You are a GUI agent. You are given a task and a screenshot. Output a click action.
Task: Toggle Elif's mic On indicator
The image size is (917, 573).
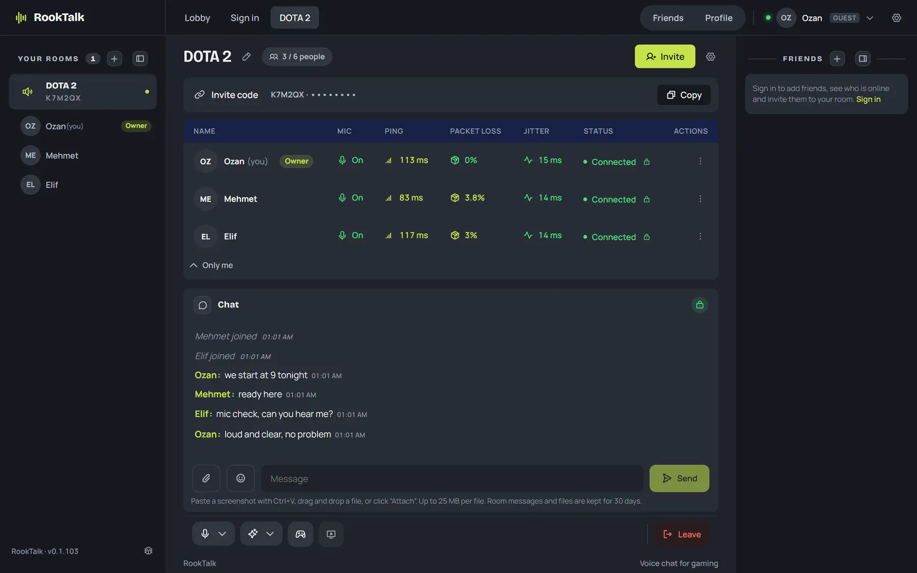tap(351, 236)
